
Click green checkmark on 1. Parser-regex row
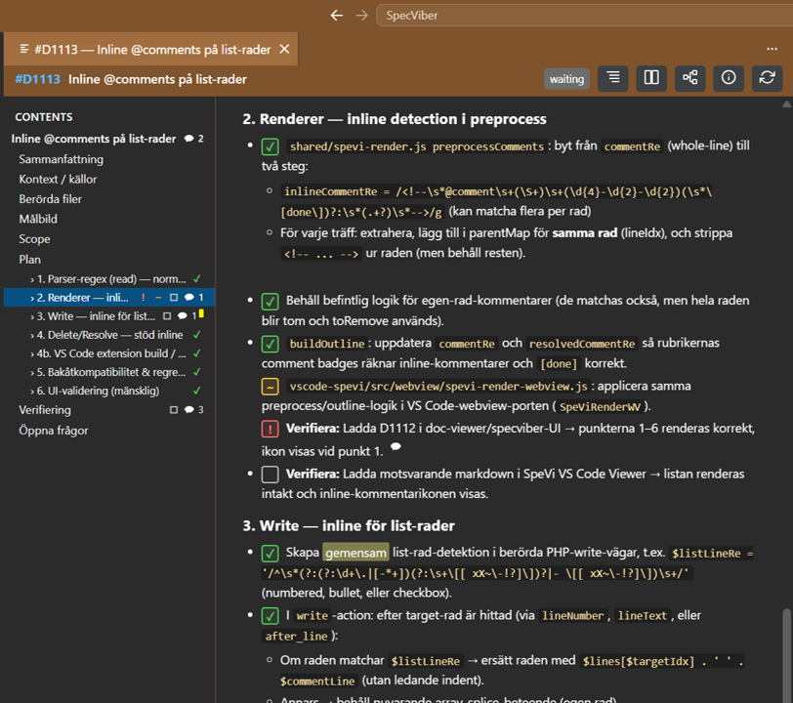pos(196,278)
